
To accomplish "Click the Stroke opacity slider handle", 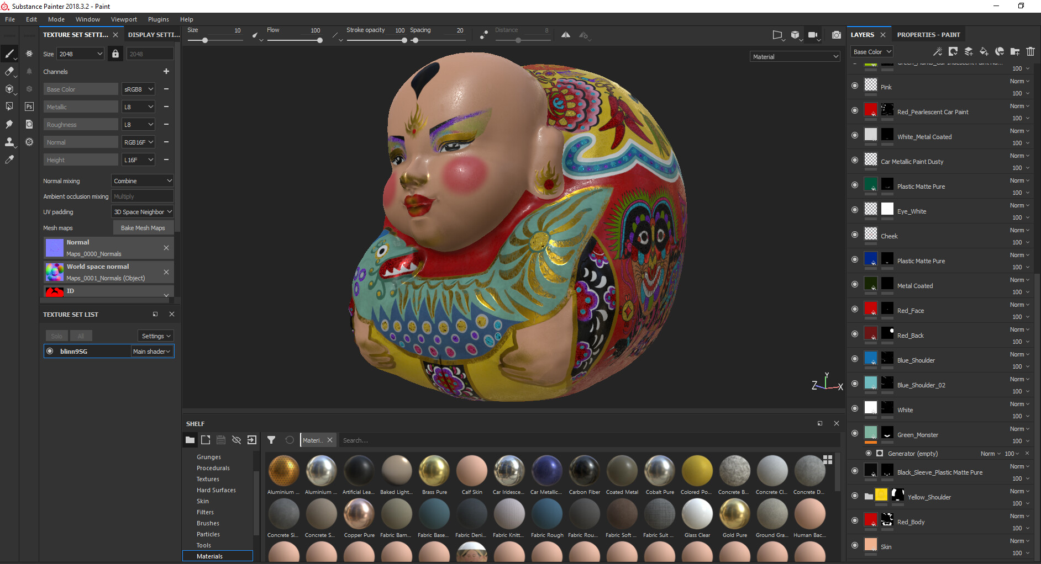I will [404, 40].
